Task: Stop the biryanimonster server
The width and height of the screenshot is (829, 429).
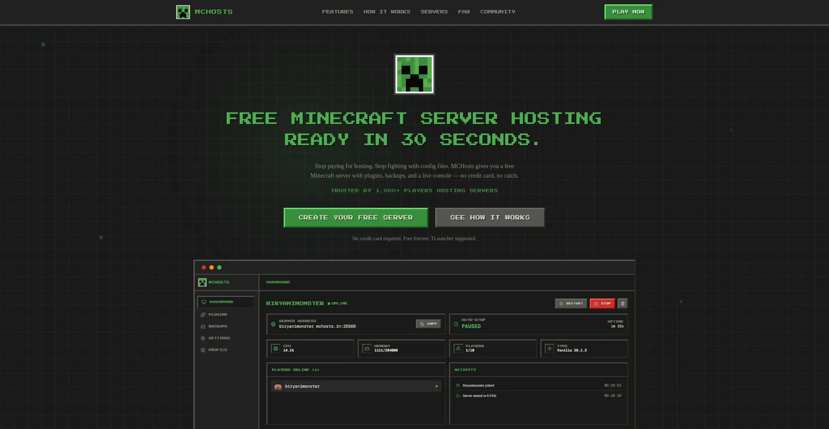Action: coord(602,304)
